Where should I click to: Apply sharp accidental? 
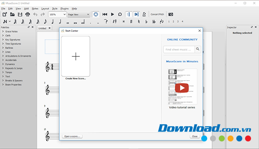pyautogui.click(x=131, y=21)
